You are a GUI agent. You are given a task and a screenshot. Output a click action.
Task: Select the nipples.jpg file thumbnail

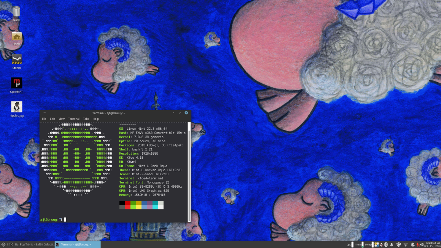pos(17,109)
